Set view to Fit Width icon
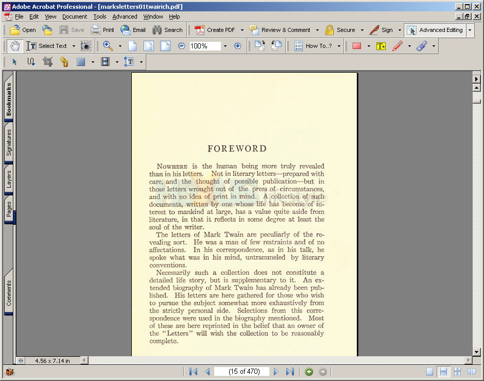Screen dimensions: 484x381 coord(165,46)
